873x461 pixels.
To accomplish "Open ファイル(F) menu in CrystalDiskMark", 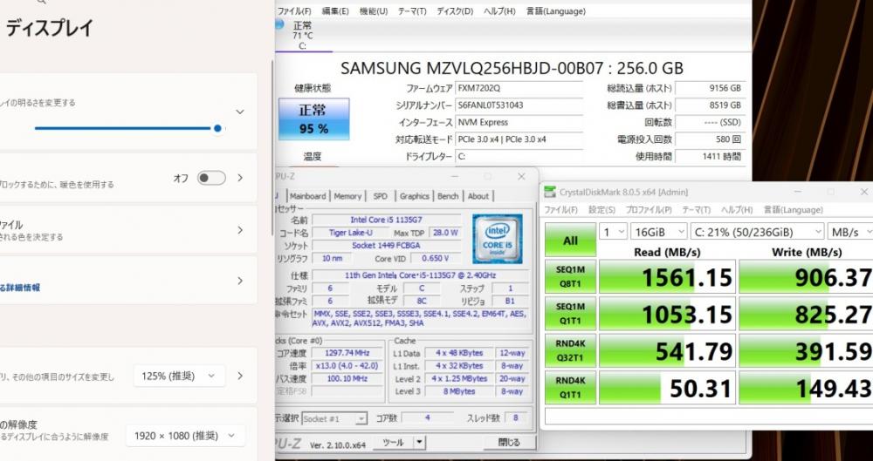I will click(560, 210).
